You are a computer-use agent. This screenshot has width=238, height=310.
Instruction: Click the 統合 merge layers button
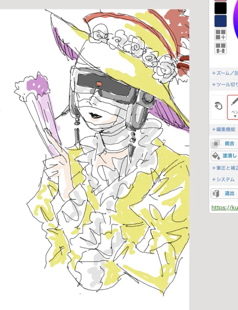[224, 144]
